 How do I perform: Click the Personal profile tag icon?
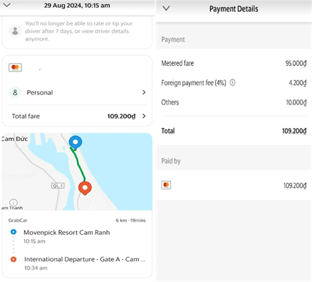coord(15,93)
